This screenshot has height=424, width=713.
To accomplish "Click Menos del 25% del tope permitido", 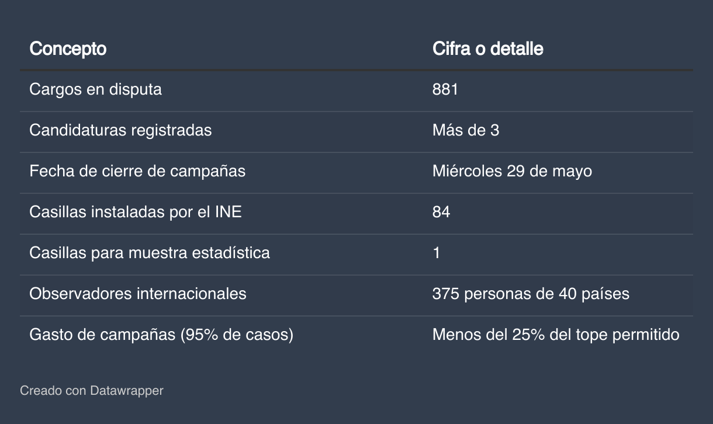I will pos(556,335).
